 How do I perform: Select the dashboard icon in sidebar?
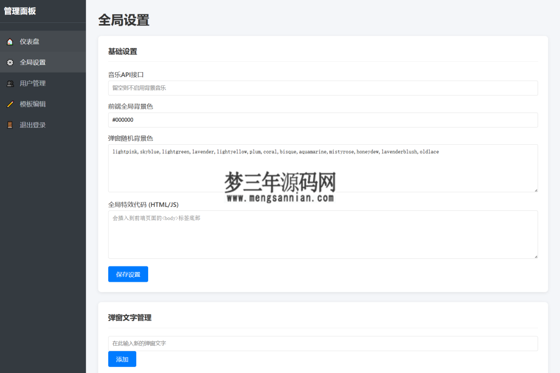(9, 41)
